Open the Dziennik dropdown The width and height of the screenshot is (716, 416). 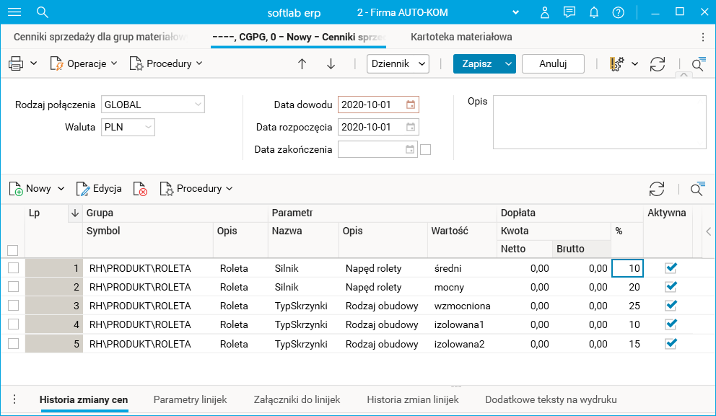pyautogui.click(x=422, y=63)
